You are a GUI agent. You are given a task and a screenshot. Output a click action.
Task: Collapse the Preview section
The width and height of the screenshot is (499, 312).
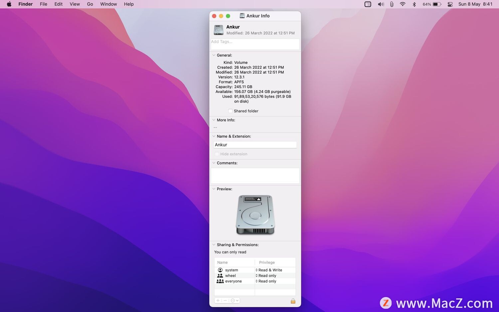[x=214, y=189]
